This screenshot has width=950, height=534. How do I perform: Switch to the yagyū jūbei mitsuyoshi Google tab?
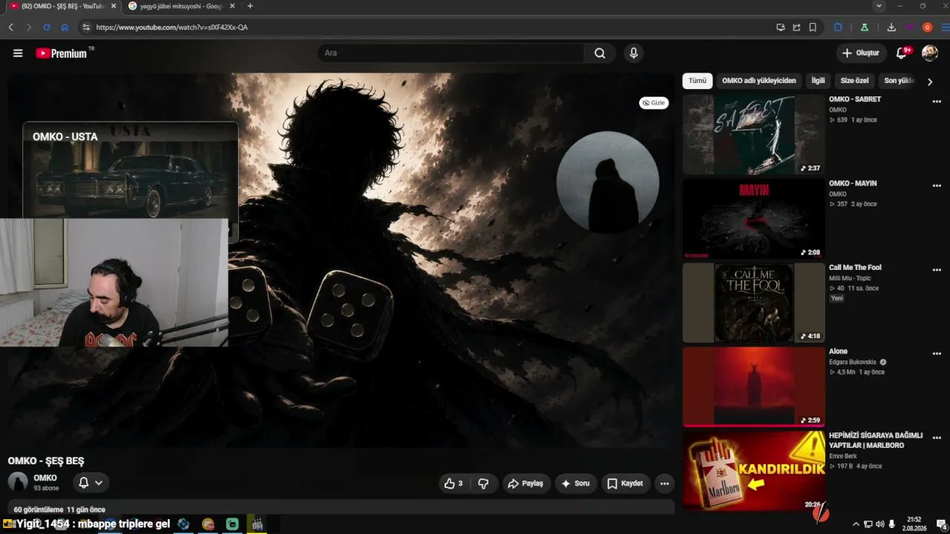[181, 6]
